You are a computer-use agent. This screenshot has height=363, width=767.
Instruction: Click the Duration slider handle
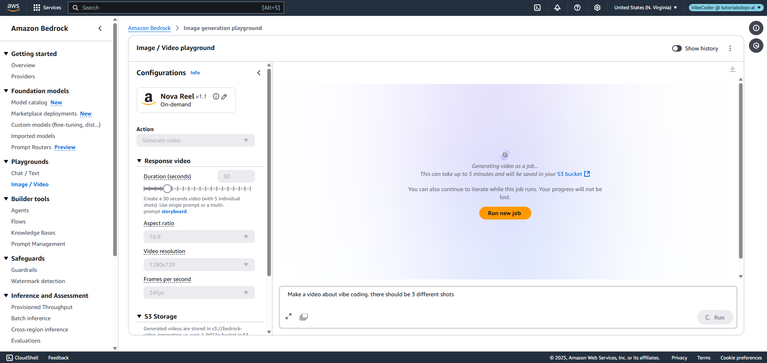click(167, 189)
